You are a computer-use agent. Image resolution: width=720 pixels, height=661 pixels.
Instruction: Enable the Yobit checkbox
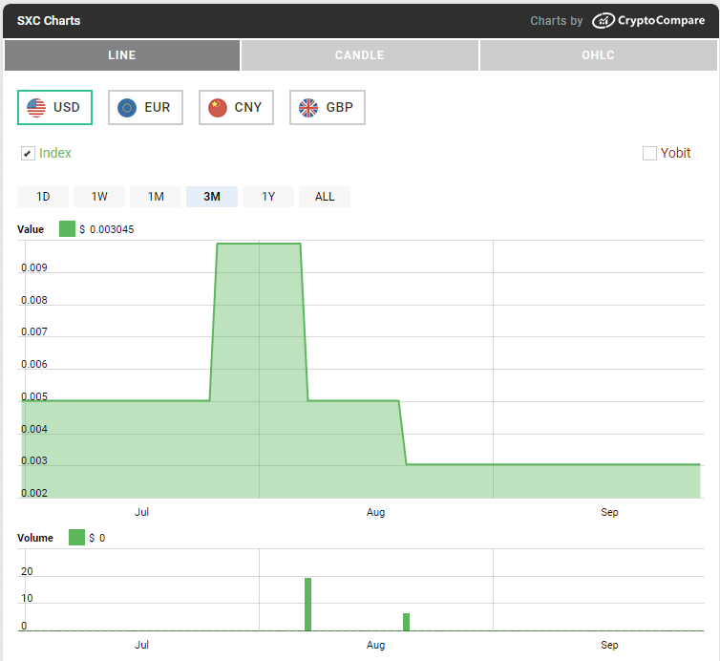tap(649, 153)
